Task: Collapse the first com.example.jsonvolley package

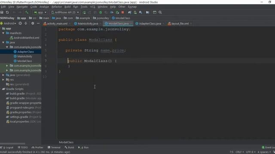Action: [7, 47]
